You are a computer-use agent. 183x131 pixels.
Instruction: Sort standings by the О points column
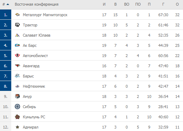[x=177, y=4]
